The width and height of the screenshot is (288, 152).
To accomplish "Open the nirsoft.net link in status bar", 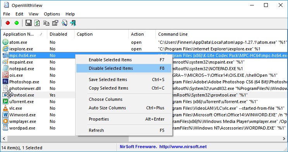I will 183,147.
